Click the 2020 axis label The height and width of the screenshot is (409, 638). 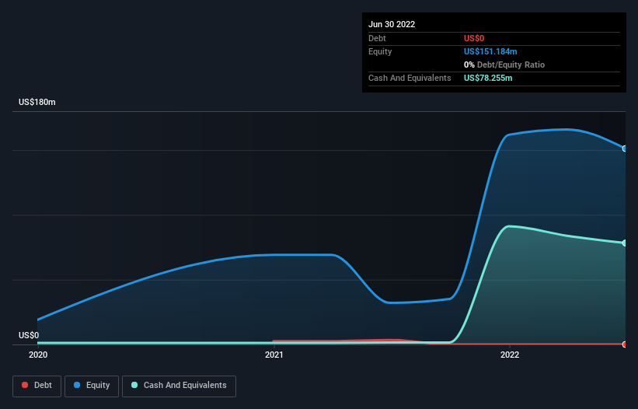coord(38,355)
